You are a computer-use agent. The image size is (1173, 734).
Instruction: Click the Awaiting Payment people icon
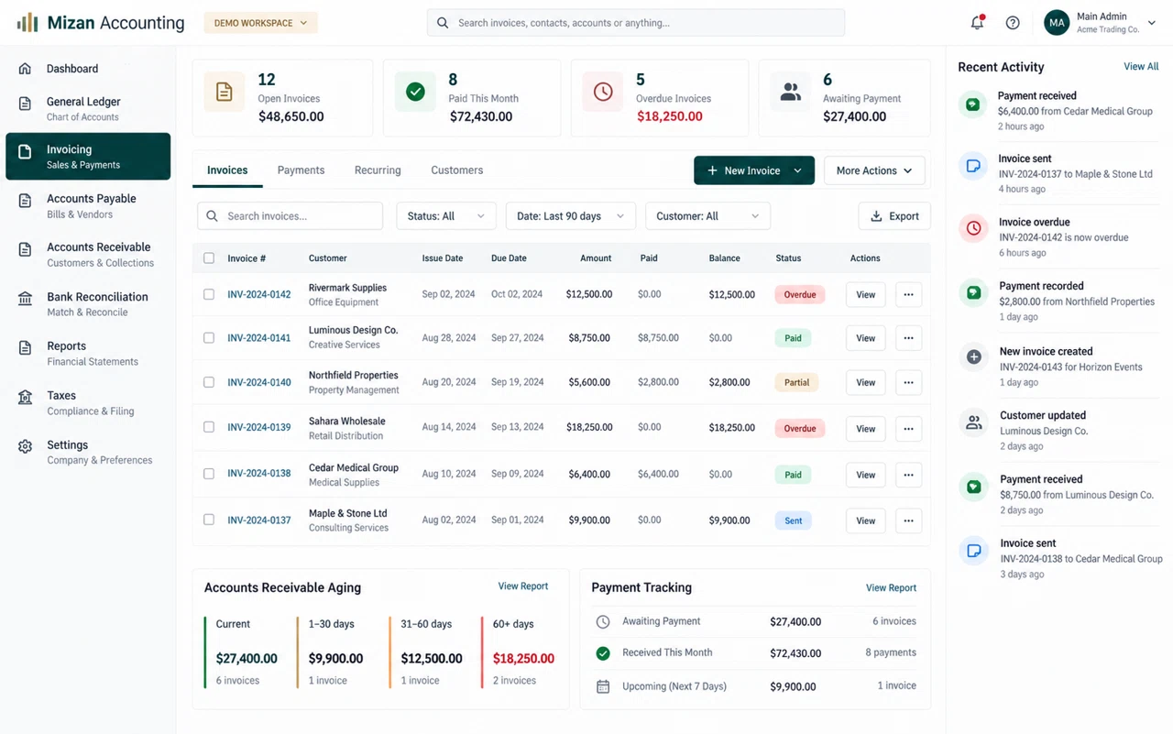click(790, 92)
